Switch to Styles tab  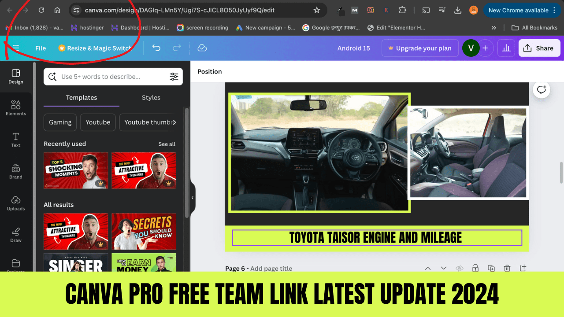pyautogui.click(x=151, y=98)
